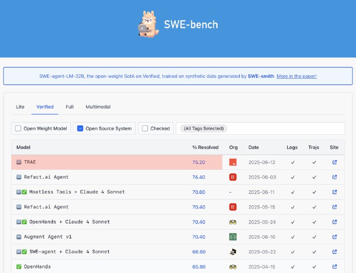Open site link for OpenHands + Claude 4 Sonnet
This screenshot has height=273, width=356.
[335, 222]
